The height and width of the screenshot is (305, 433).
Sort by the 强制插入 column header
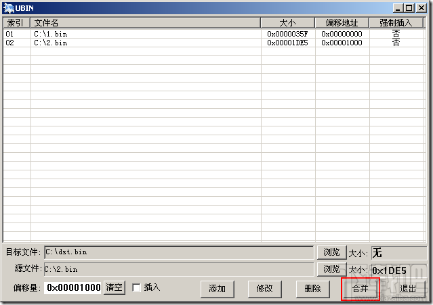396,23
